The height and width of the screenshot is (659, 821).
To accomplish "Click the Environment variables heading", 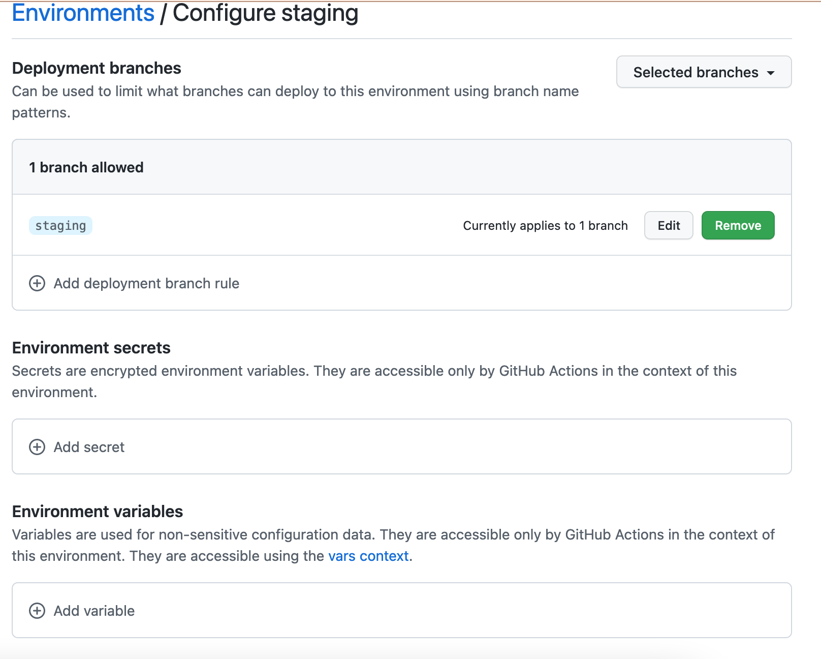I will pyautogui.click(x=98, y=512).
